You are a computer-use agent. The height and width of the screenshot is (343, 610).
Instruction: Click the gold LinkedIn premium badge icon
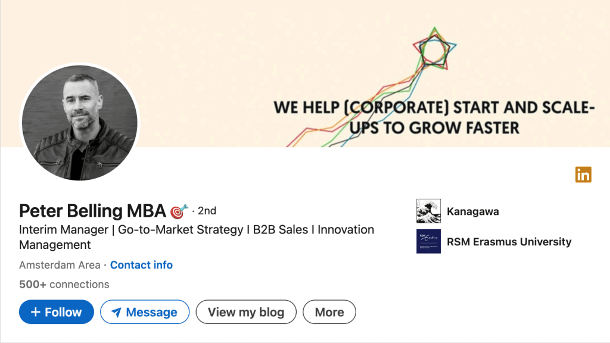point(583,174)
